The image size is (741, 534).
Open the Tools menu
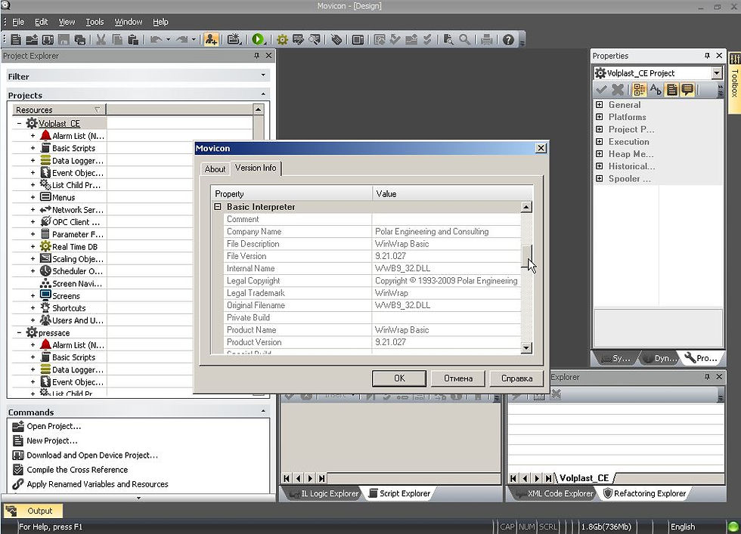click(95, 22)
